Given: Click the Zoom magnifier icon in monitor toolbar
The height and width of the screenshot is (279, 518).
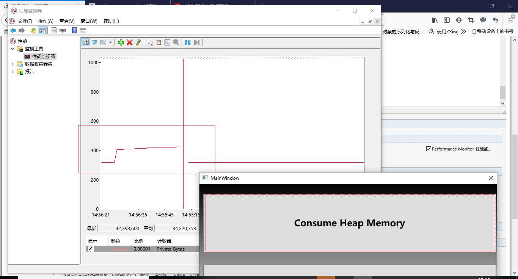Looking at the screenshot, I should click(176, 42).
